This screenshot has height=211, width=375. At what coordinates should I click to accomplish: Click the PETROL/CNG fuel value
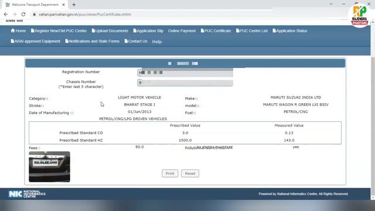(295, 112)
